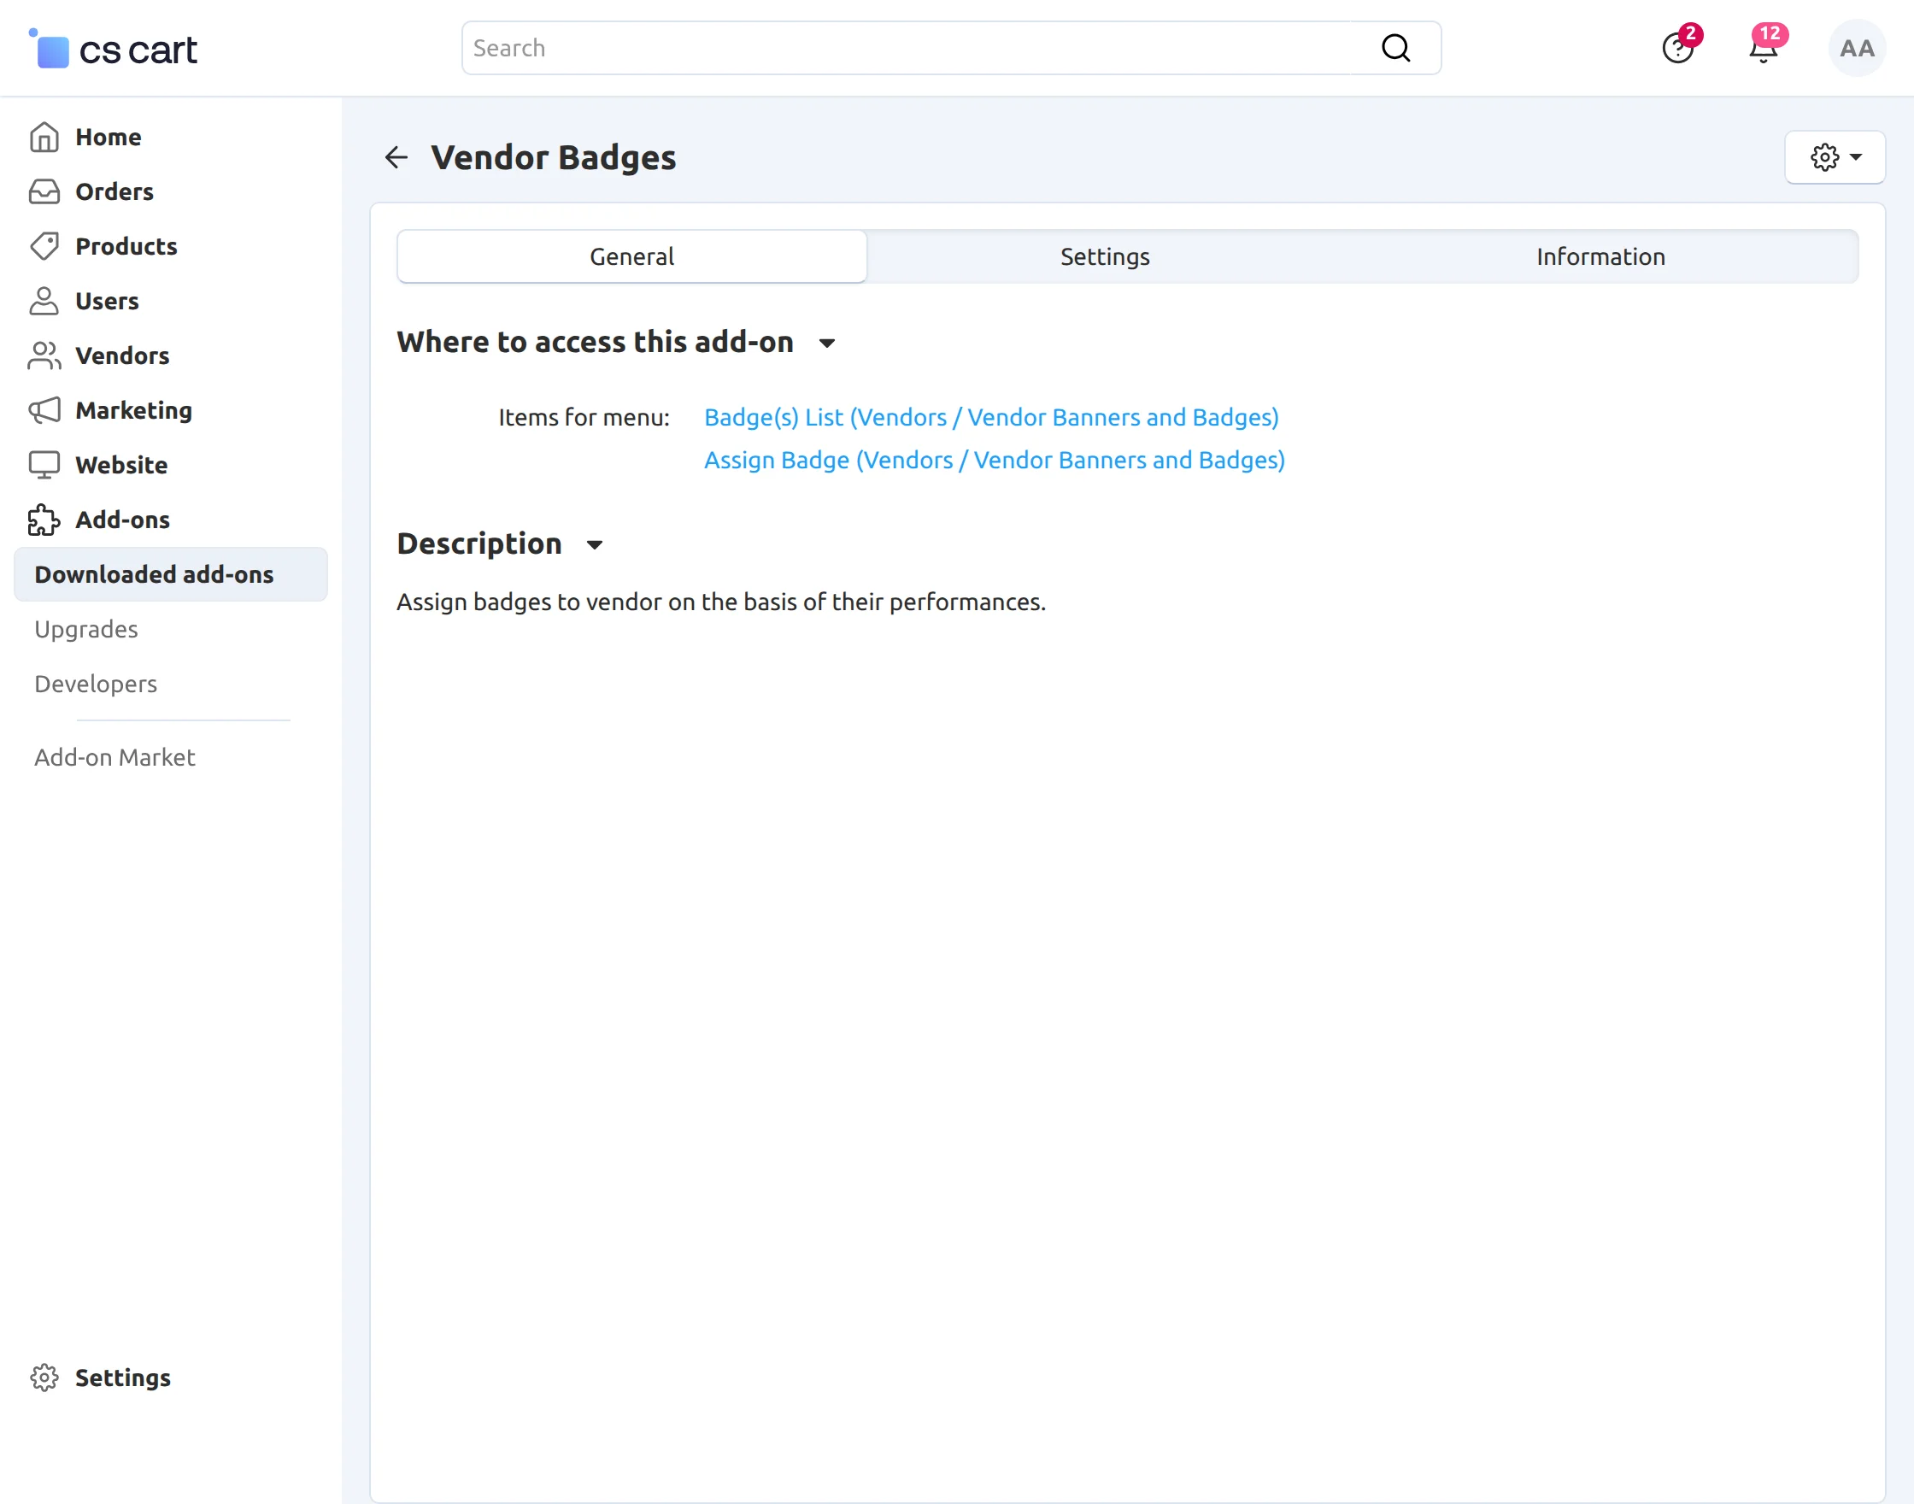
Task: Select the Marketing megaphone icon
Action: click(x=44, y=410)
